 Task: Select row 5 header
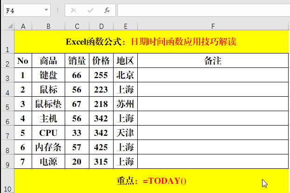tap(7, 104)
